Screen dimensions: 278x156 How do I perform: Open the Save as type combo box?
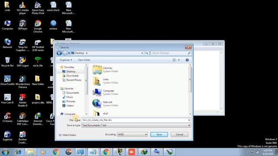[x=136, y=125]
